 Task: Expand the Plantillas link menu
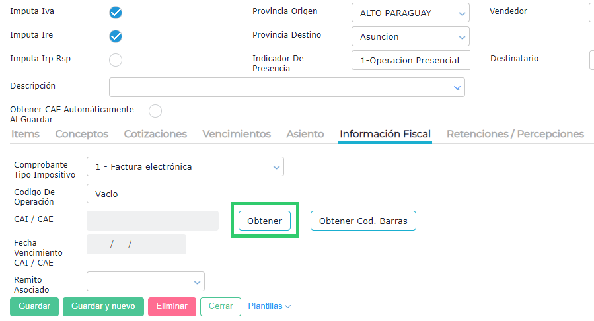269,306
